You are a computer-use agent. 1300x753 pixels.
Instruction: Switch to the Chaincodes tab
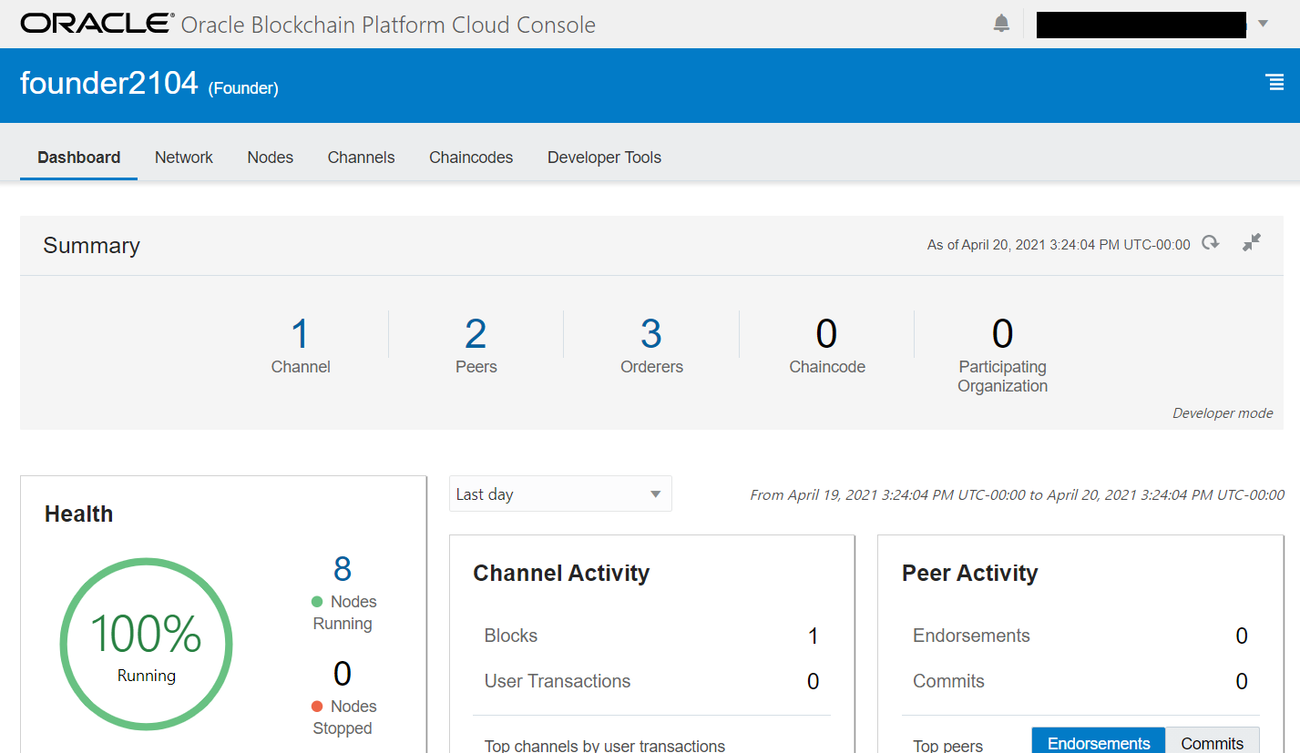pyautogui.click(x=471, y=158)
